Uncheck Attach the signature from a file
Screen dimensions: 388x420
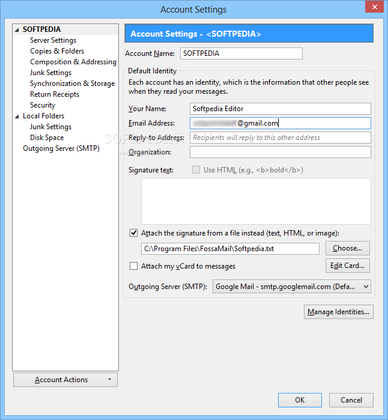tap(133, 233)
